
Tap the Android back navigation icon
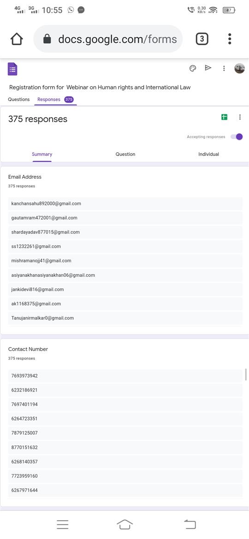pos(190,524)
